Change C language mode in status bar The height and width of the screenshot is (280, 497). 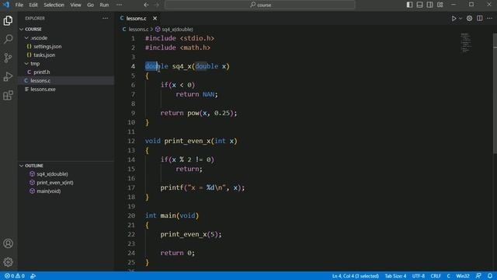(x=448, y=276)
